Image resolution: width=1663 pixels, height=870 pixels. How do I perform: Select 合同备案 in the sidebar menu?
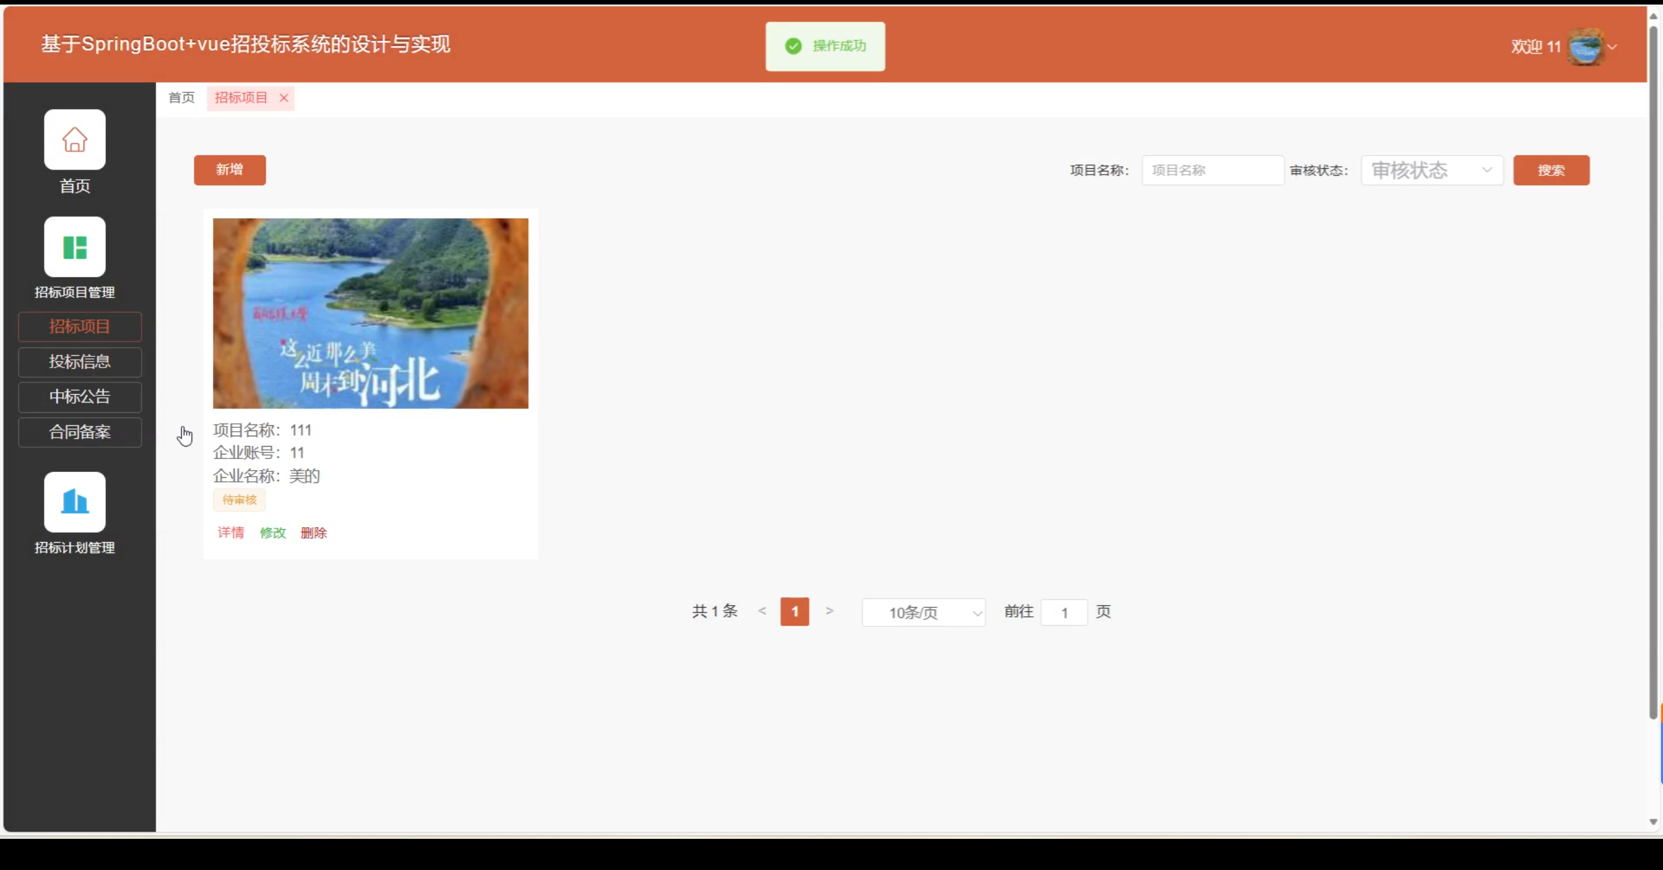click(80, 432)
